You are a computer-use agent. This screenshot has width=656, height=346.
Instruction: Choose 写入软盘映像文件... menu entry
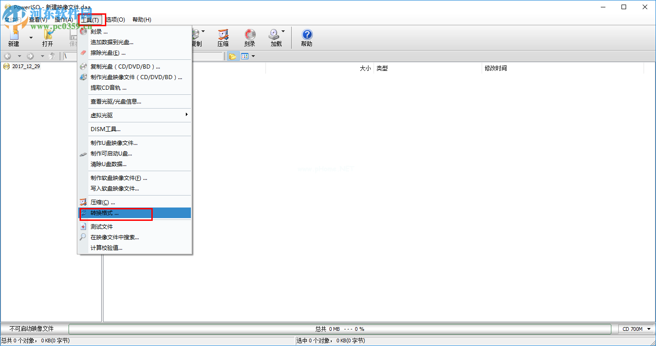[x=134, y=189]
